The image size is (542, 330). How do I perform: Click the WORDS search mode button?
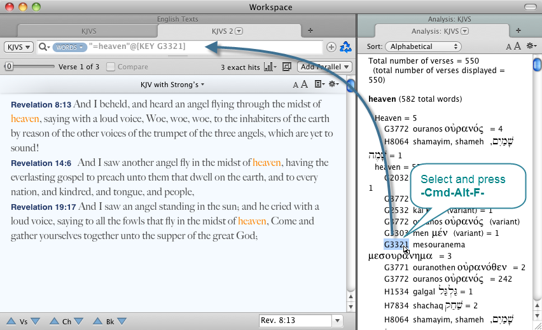[x=69, y=47]
